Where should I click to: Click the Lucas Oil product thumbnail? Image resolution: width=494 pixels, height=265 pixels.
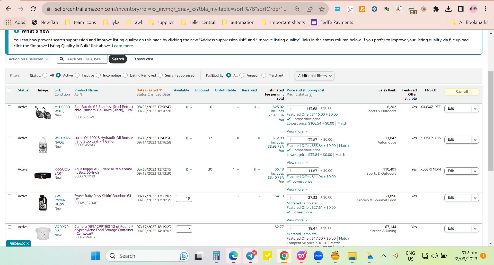[43, 145]
